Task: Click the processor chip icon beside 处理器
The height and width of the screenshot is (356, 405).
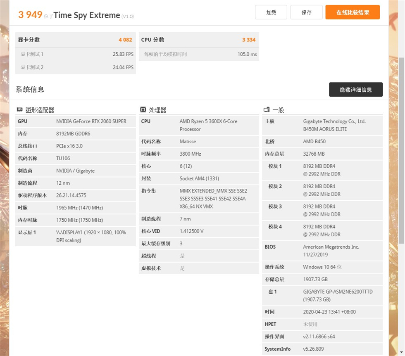Action: point(143,109)
